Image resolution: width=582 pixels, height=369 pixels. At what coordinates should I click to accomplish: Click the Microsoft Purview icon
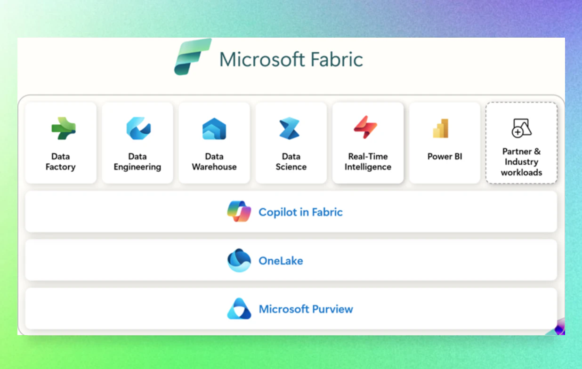(239, 309)
